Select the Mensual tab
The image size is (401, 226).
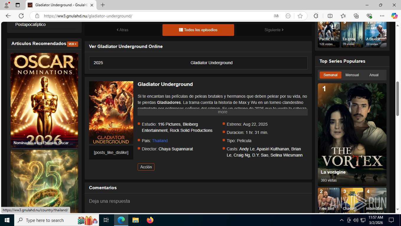pyautogui.click(x=352, y=75)
